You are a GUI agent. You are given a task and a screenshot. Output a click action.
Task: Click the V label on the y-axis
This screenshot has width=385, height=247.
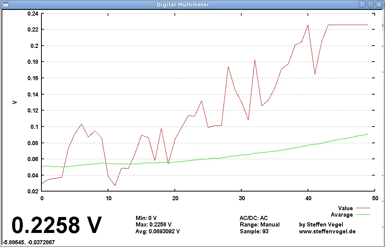click(x=15, y=102)
